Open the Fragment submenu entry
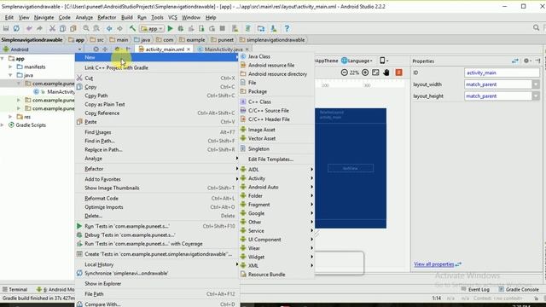Image resolution: width=546 pixels, height=307 pixels. point(277,205)
